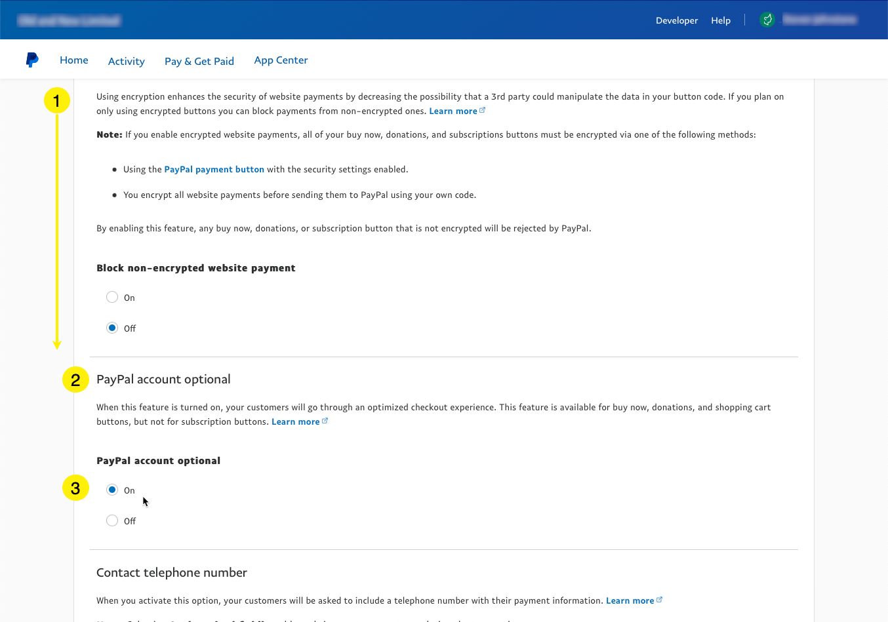Viewport: 888px width, 622px height.
Task: Open the Developer link in header
Action: click(677, 20)
